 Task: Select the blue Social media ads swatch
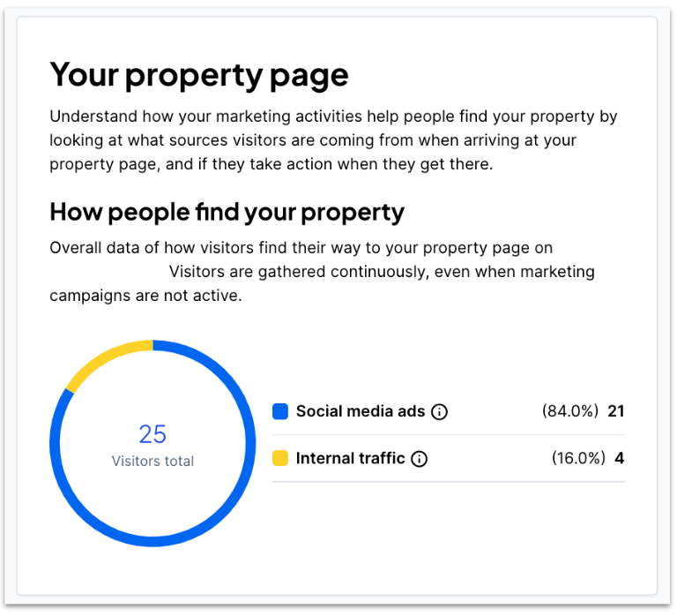click(x=280, y=411)
